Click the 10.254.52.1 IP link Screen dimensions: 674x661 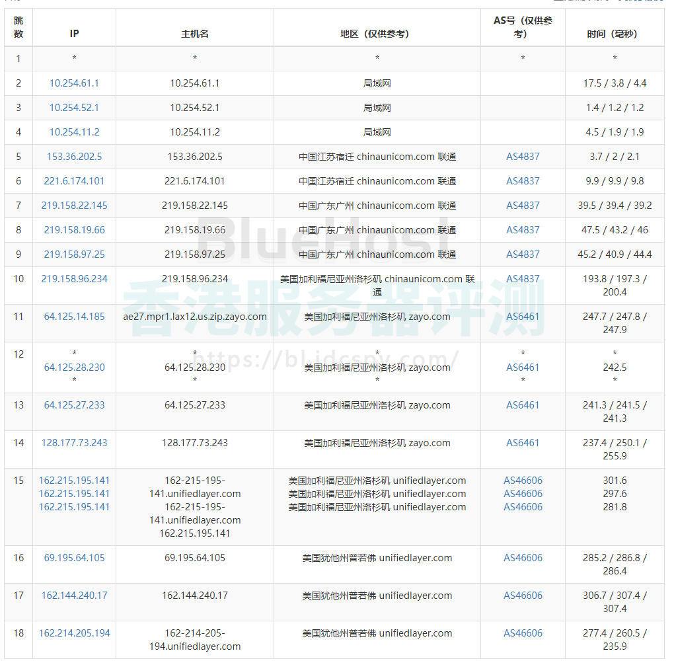[x=74, y=108]
